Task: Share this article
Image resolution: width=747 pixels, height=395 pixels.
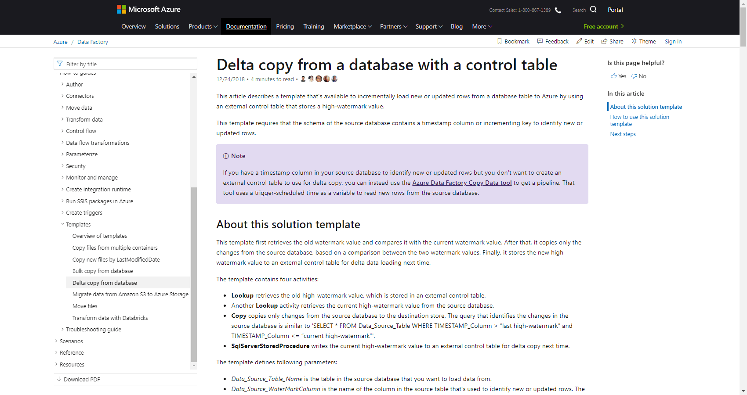Action: [612, 41]
